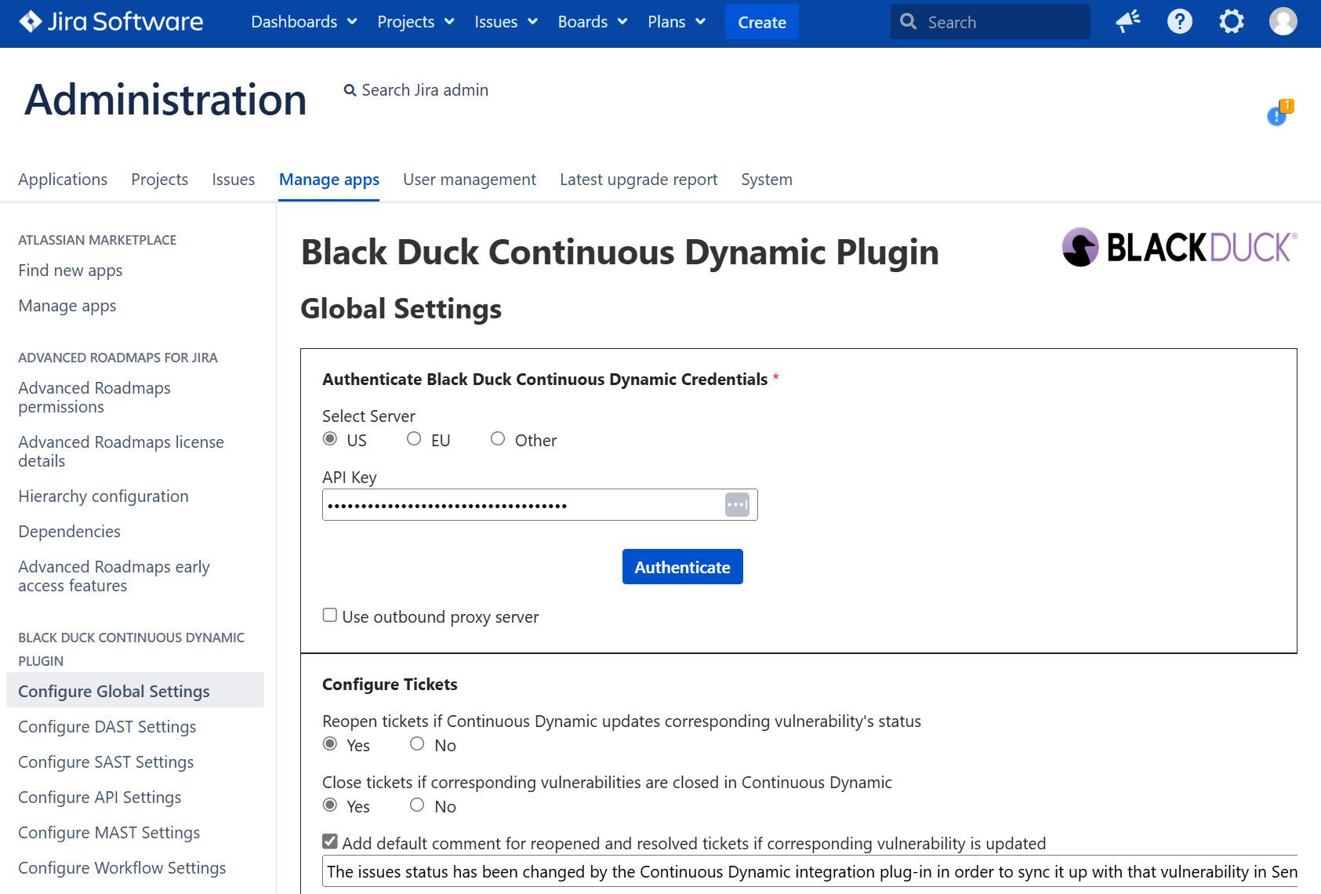Expand the Dashboards dropdown menu
The height and width of the screenshot is (894, 1321).
coord(304,22)
